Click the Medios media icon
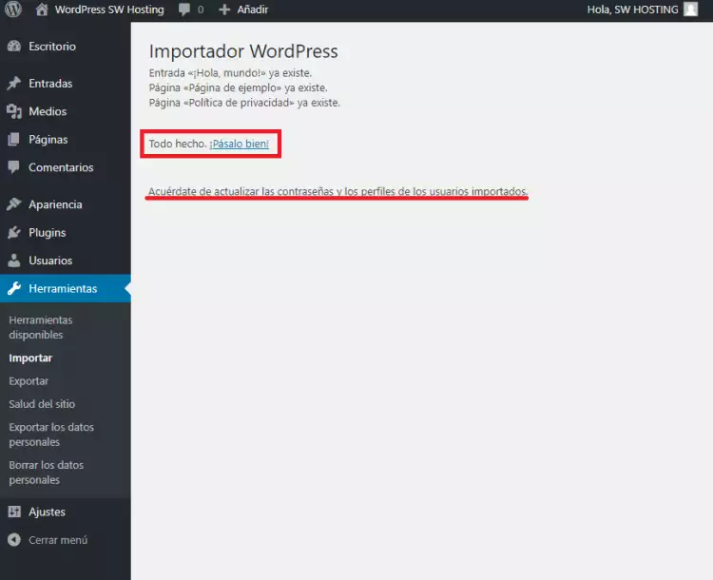This screenshot has width=713, height=580. click(x=13, y=111)
